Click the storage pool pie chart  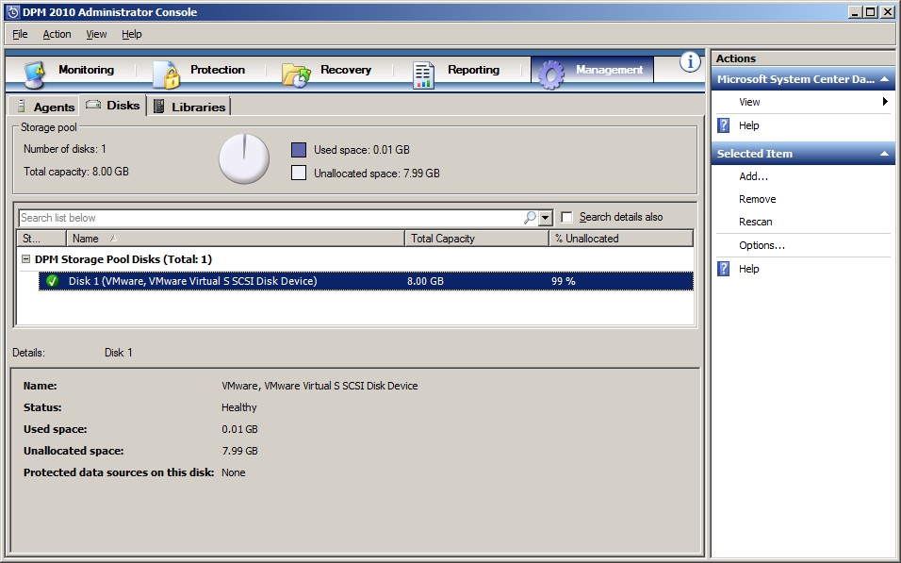244,158
